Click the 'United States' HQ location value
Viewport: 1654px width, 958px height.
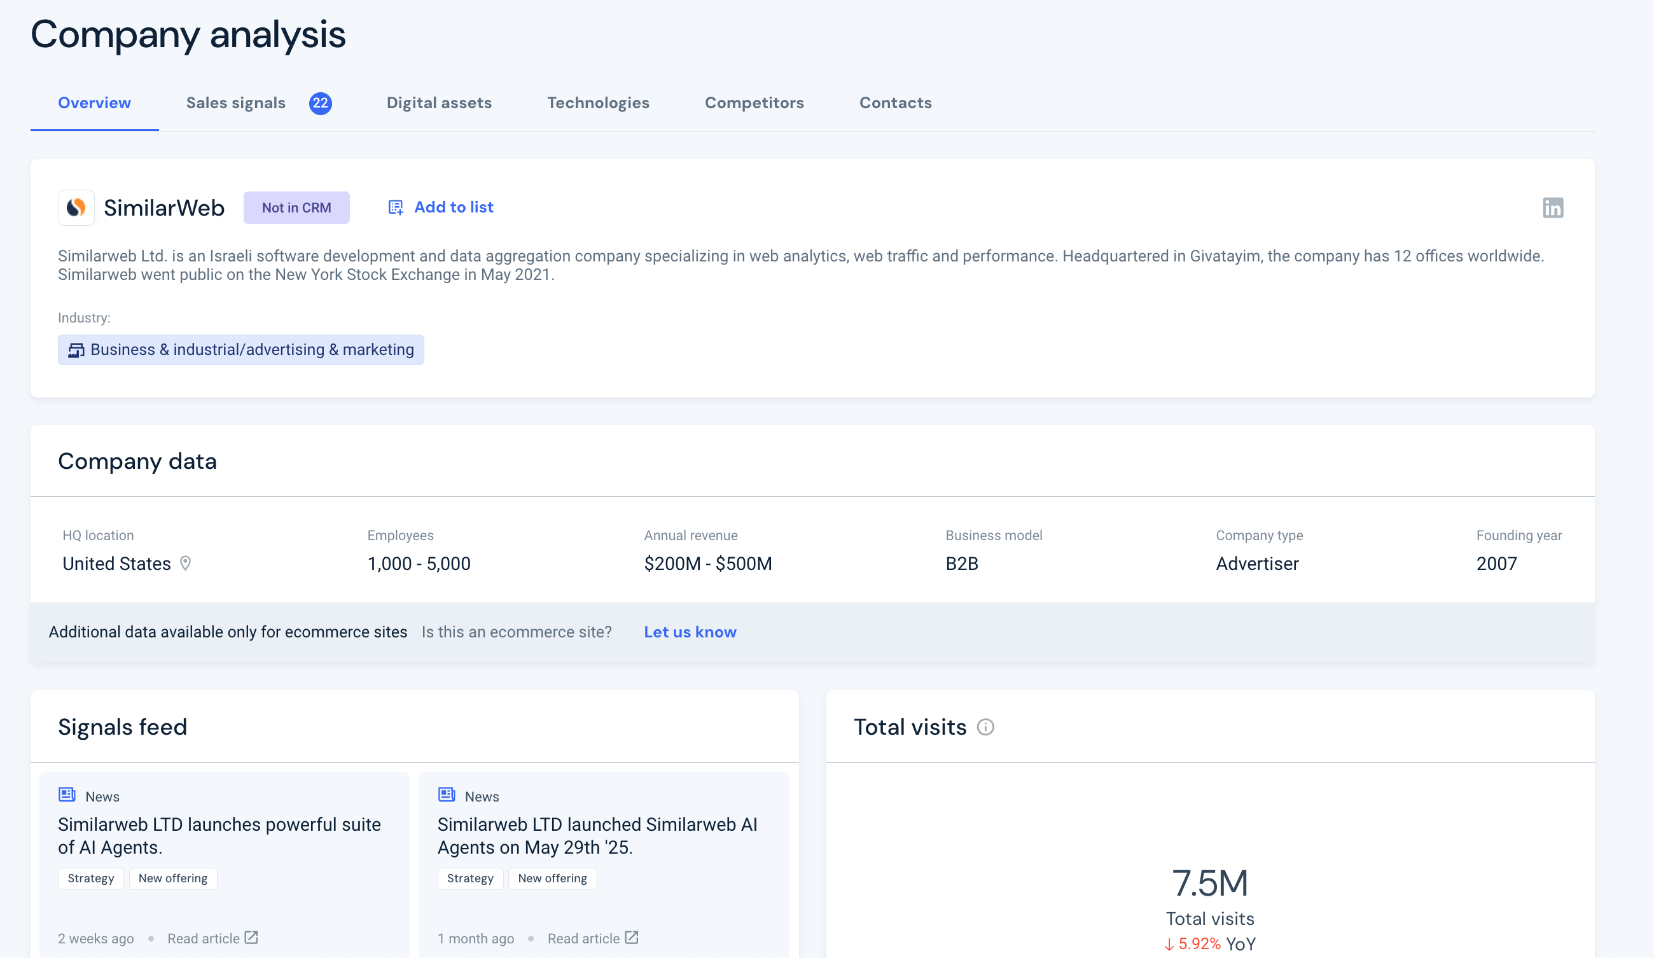click(x=117, y=564)
